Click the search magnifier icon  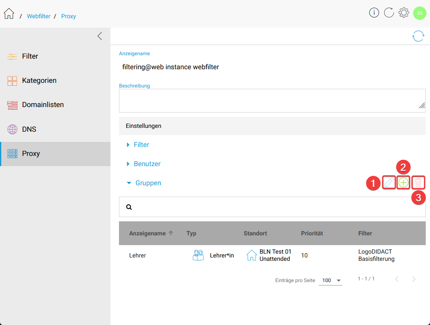[x=129, y=207]
